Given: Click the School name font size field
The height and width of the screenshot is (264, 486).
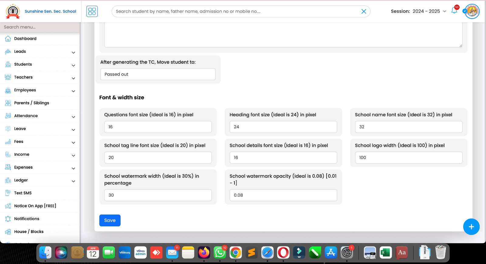Looking at the screenshot, I should coord(409,127).
